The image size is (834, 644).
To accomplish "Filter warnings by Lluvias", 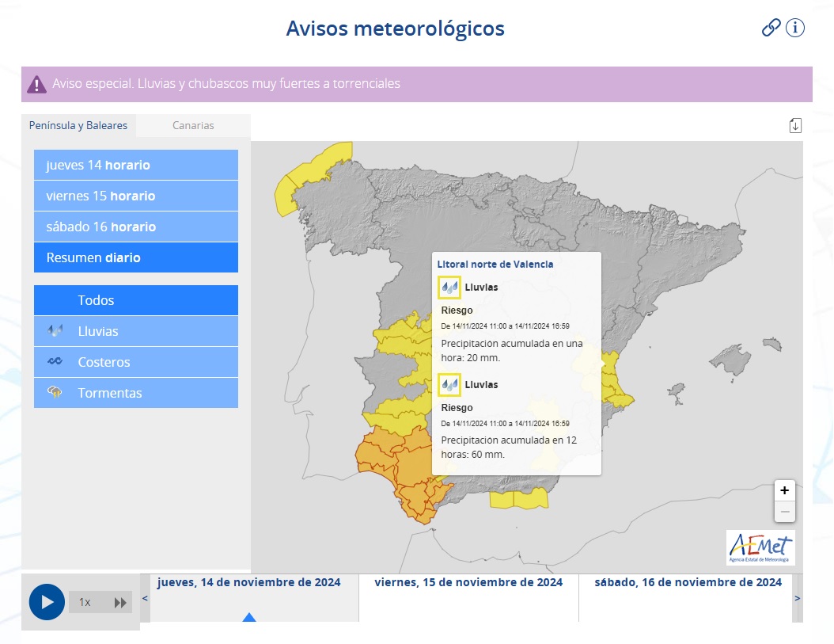I will (x=136, y=331).
